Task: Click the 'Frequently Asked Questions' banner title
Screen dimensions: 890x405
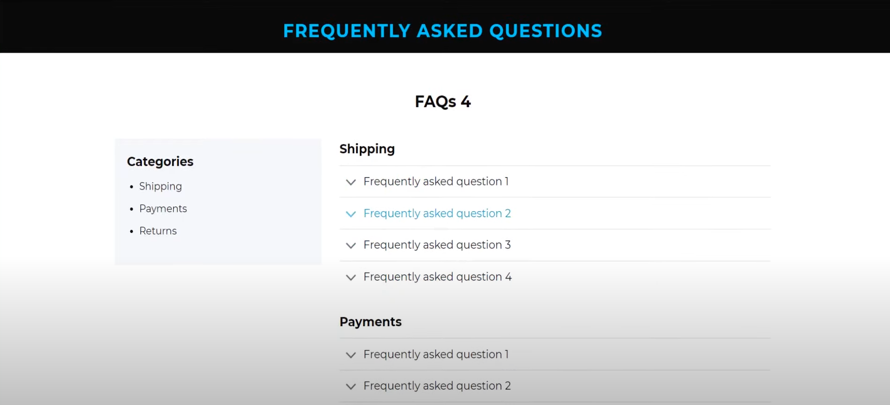Action: (x=442, y=31)
